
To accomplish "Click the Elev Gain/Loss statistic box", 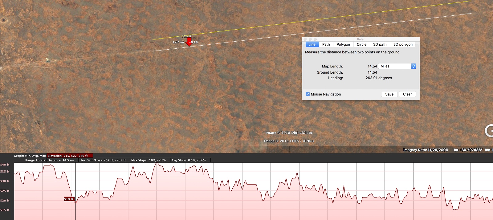I will [x=103, y=160].
